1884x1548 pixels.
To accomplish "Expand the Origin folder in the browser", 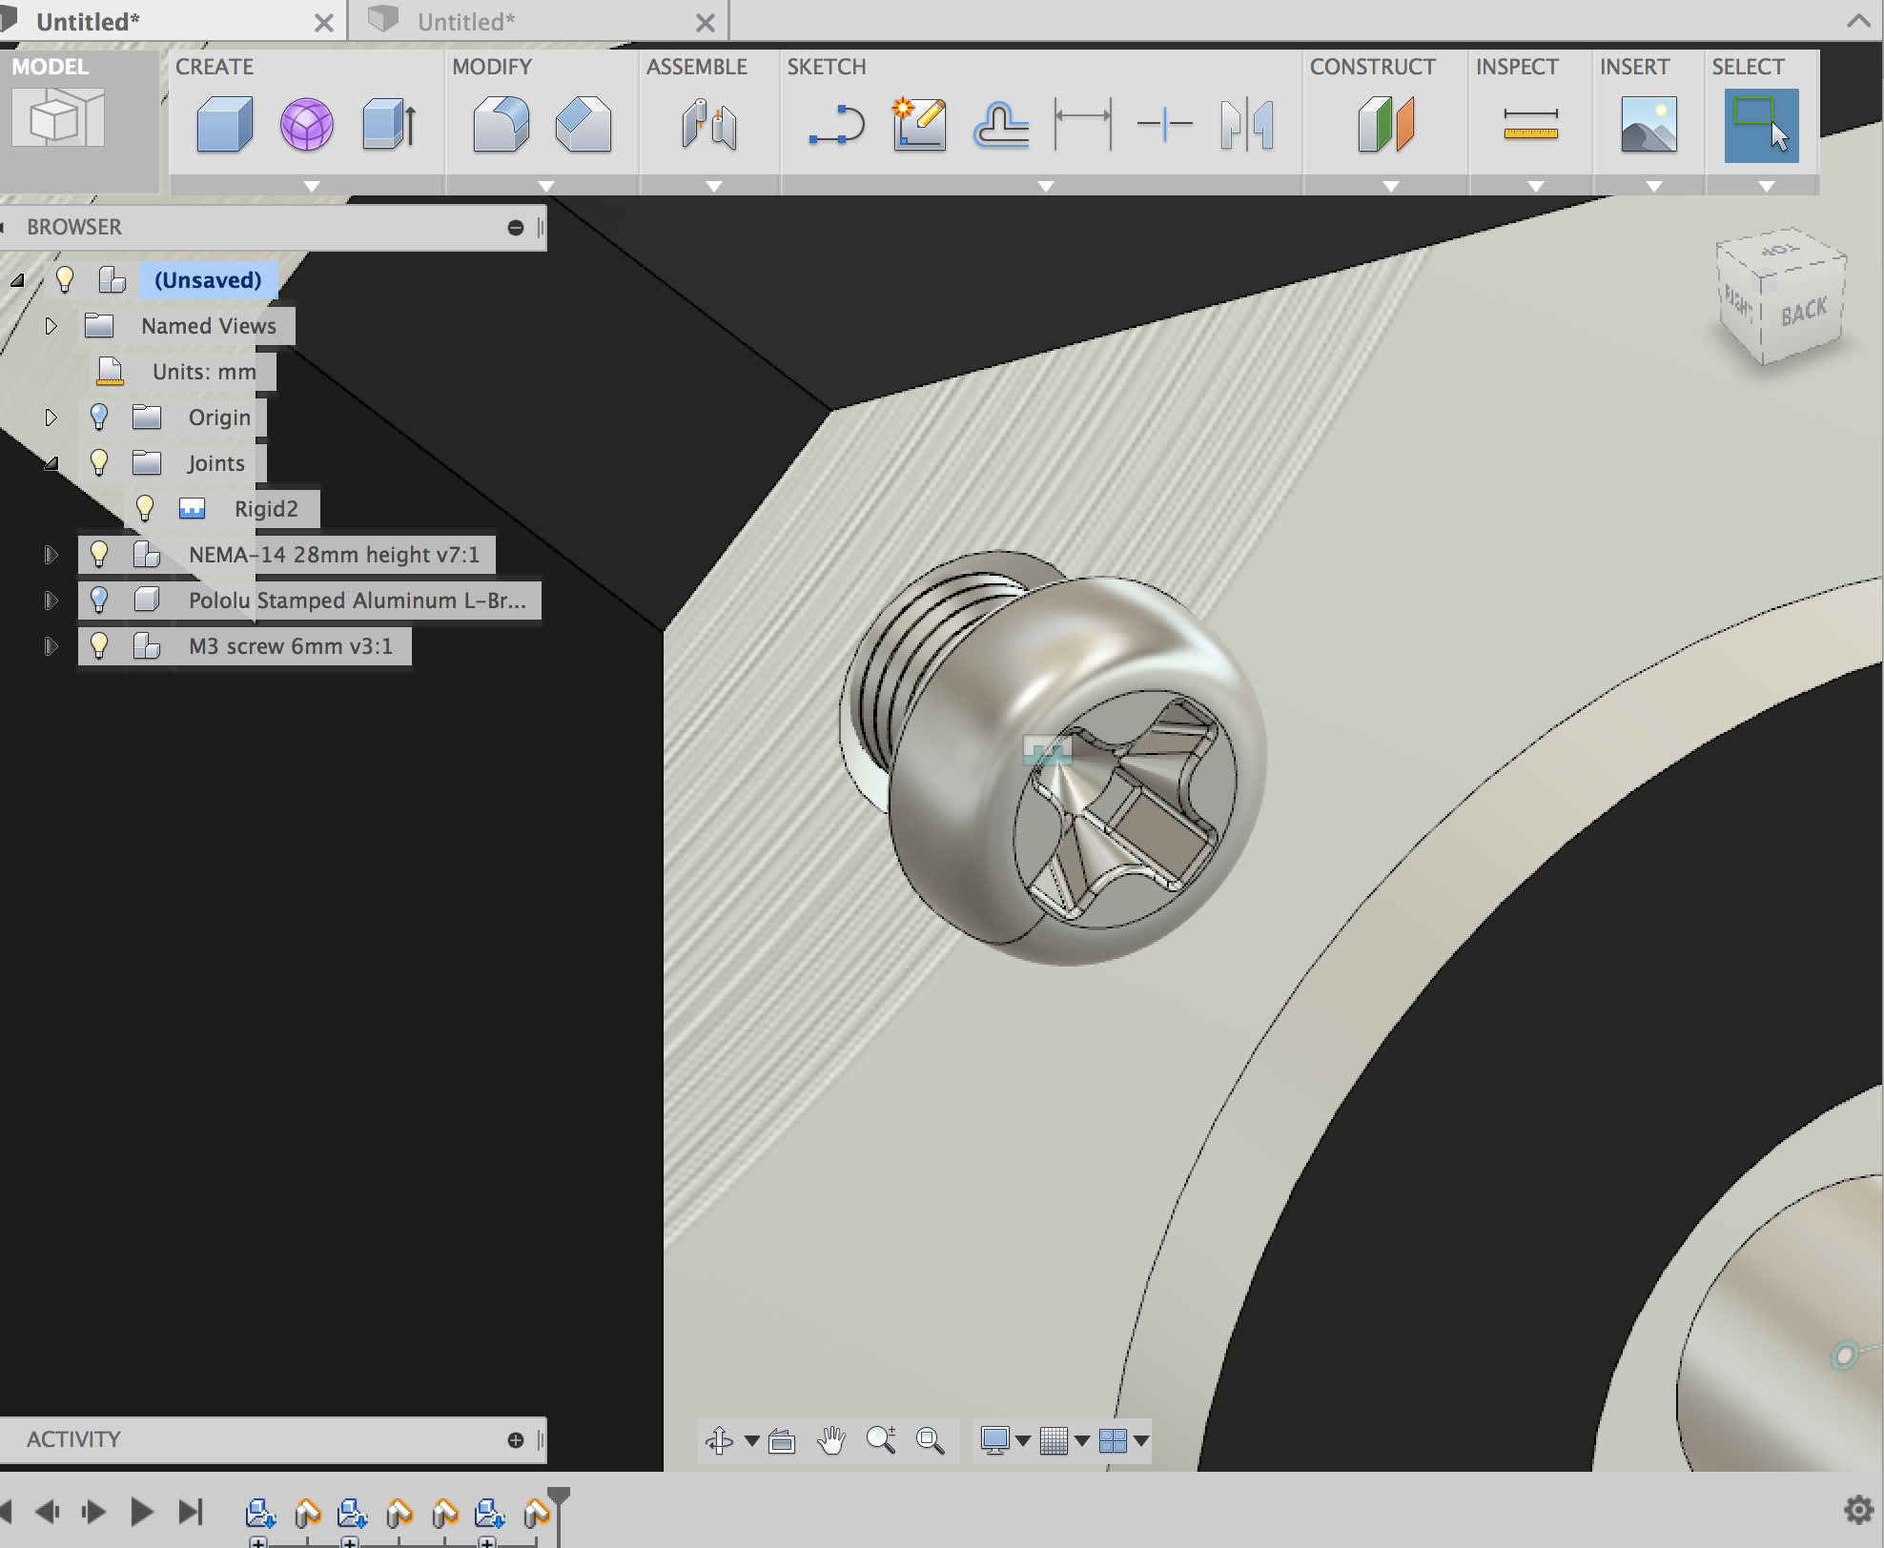I will (51, 417).
